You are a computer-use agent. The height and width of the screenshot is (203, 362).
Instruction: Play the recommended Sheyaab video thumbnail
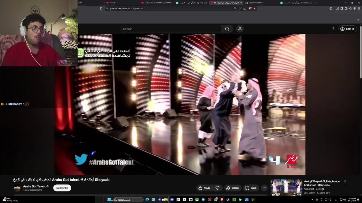pyautogui.click(x=286, y=188)
